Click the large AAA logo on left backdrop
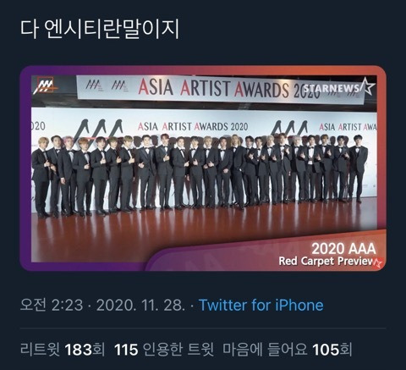This screenshot has height=370, width=406. tap(100, 131)
